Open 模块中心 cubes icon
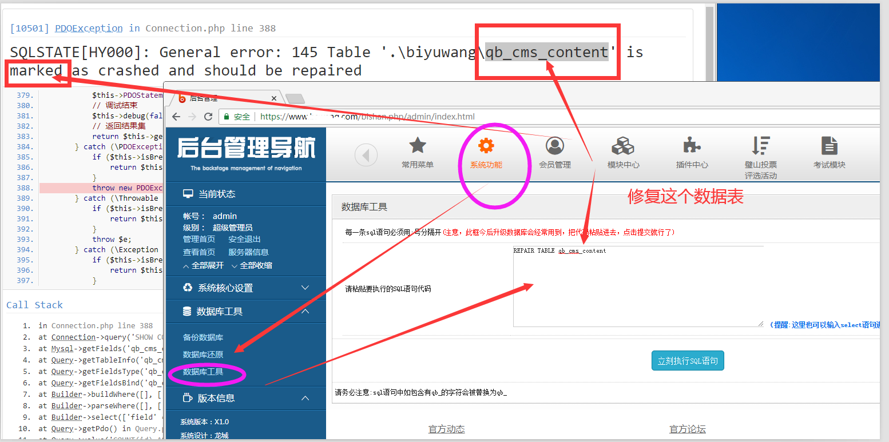Screen dimensions: 889x442 click(x=623, y=146)
